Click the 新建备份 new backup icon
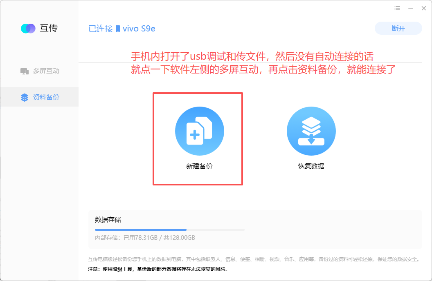The image size is (432, 281). tap(200, 131)
